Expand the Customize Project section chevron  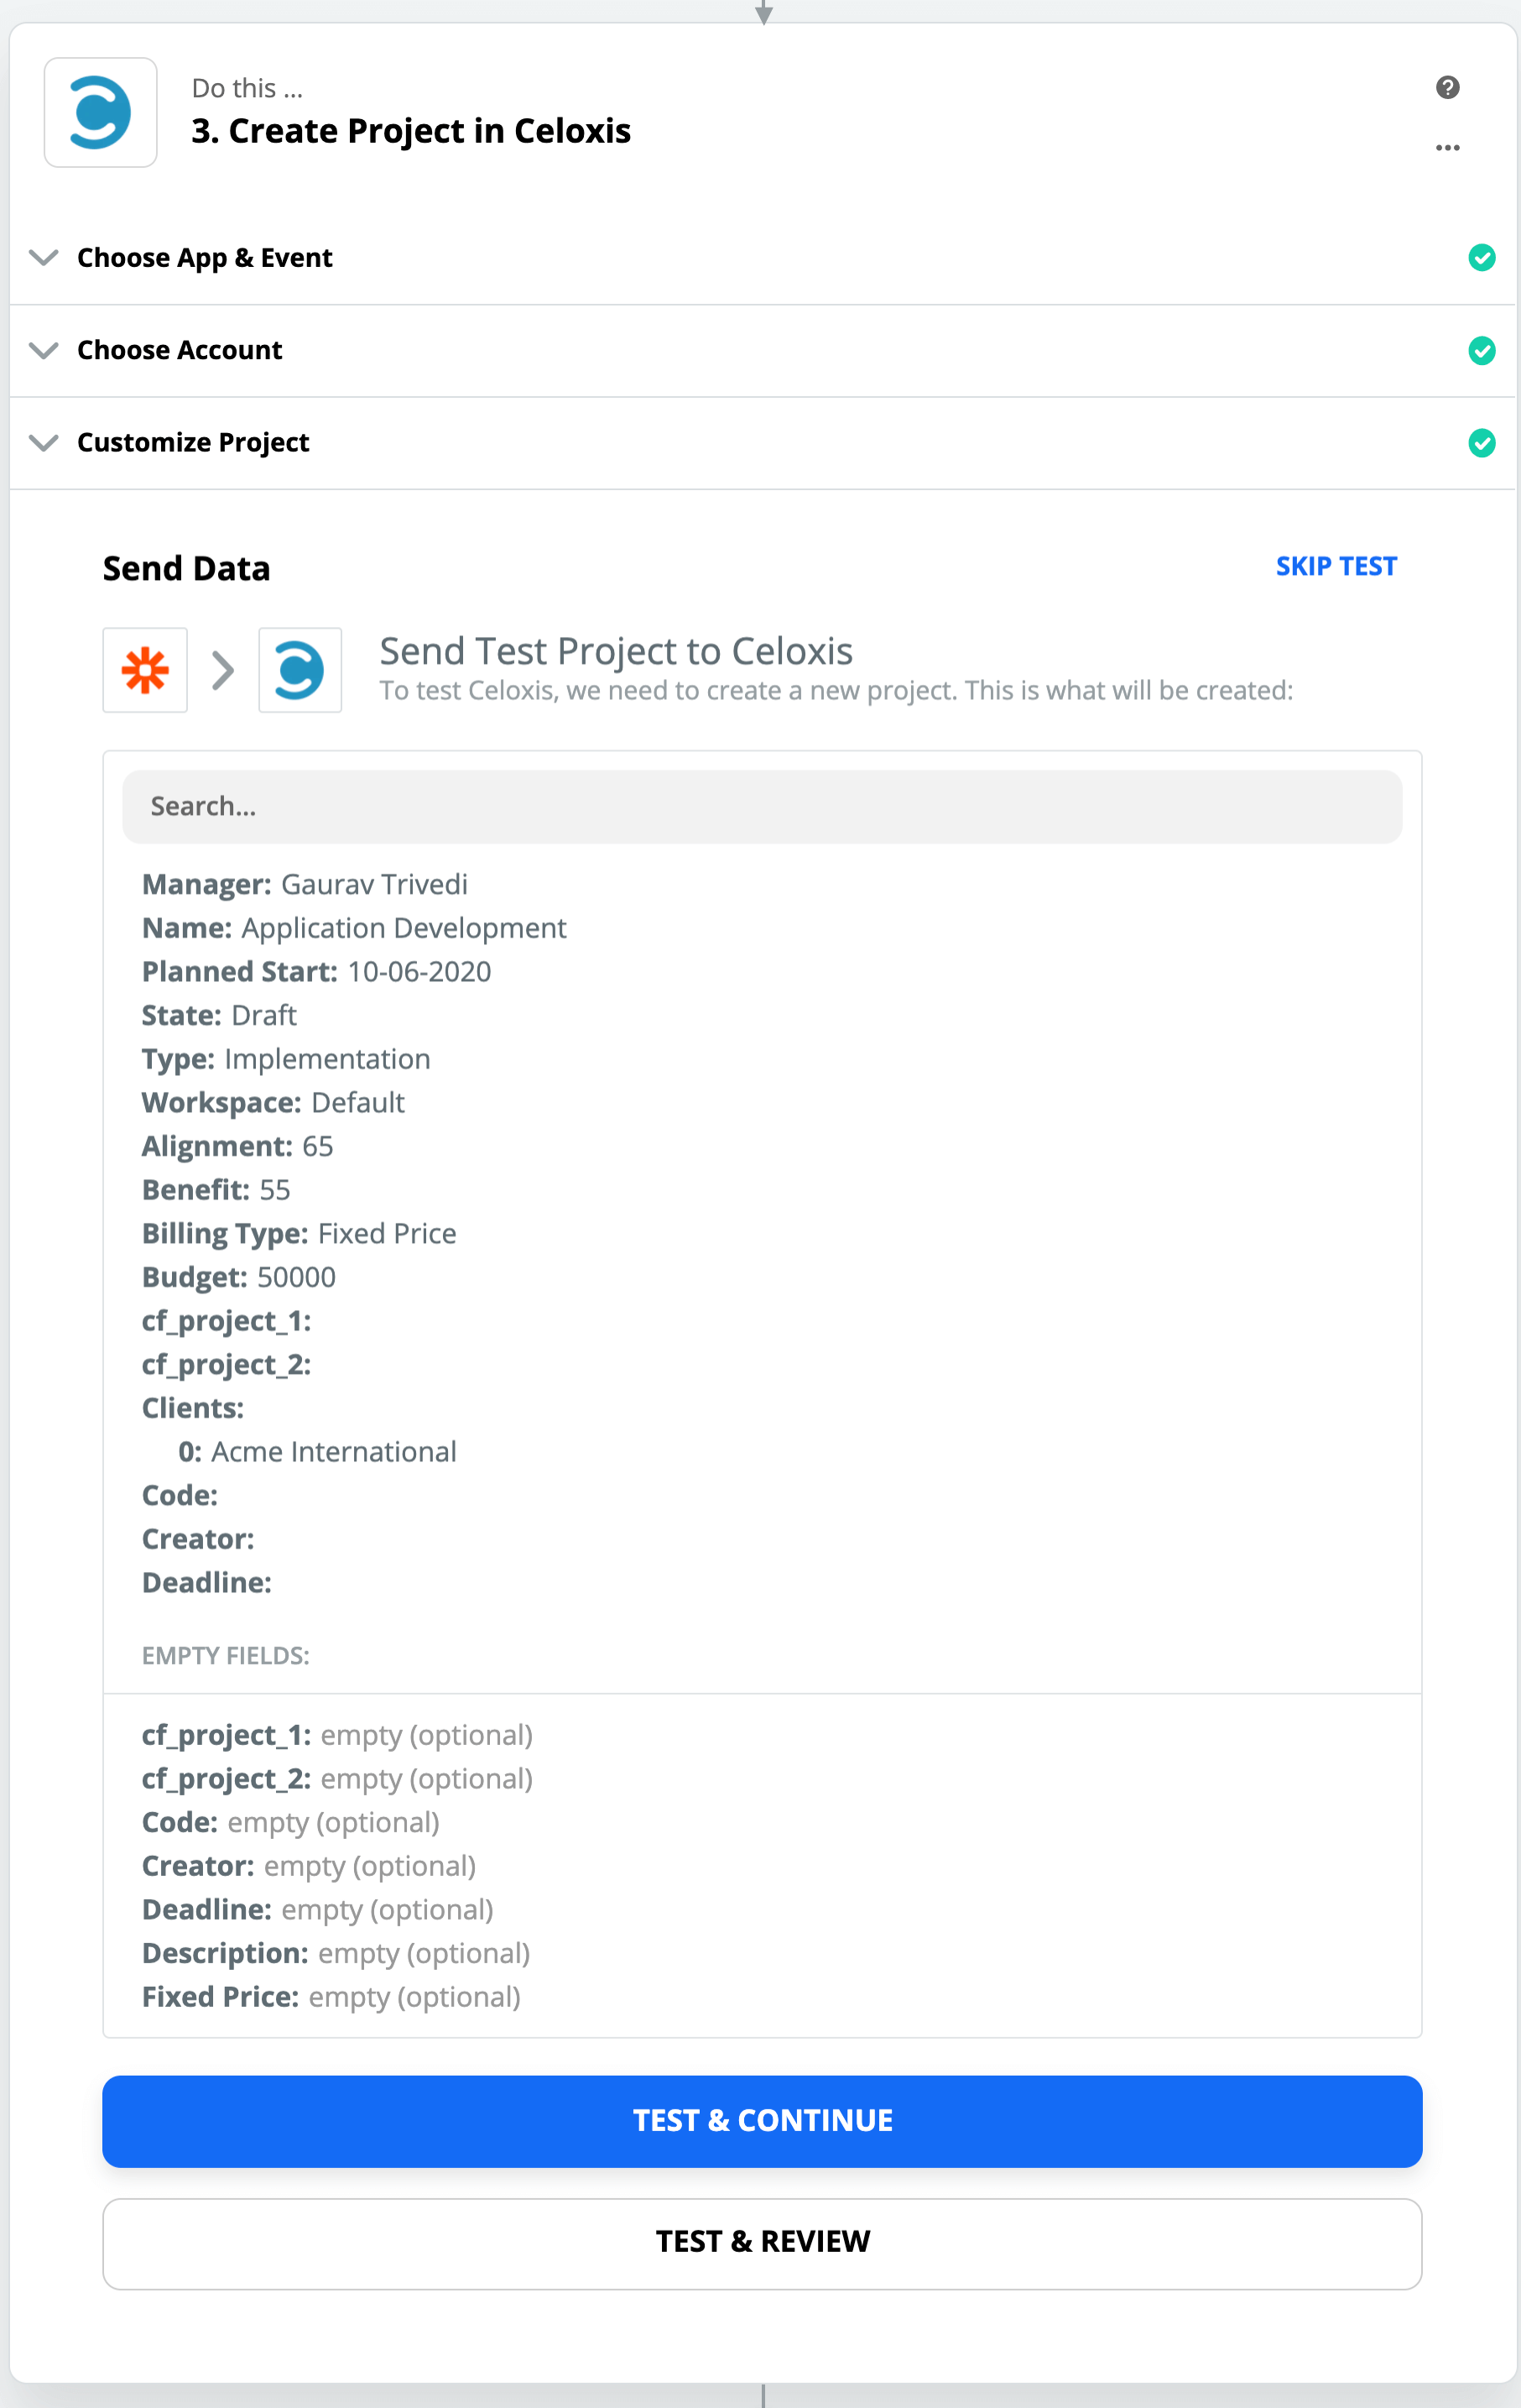pyautogui.click(x=44, y=443)
